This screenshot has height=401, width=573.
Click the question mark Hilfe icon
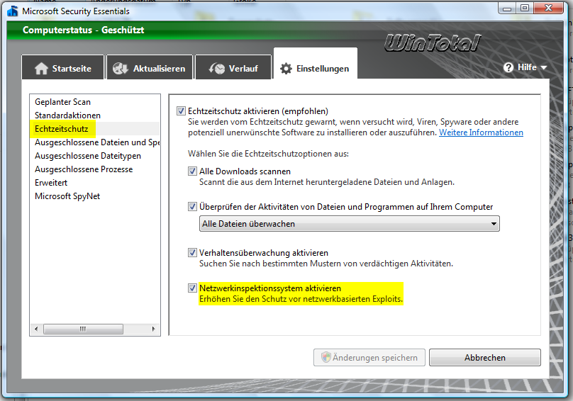[508, 67]
